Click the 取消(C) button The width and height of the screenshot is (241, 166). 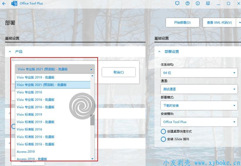click(119, 72)
